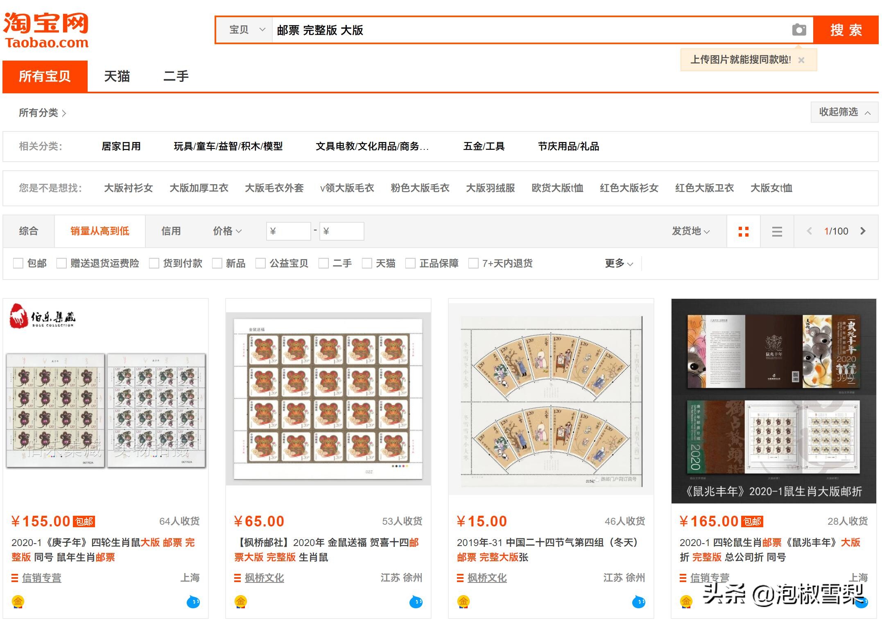This screenshot has width=882, height=623.
Task: Dismiss the image upload tooltip with the X
Action: click(x=801, y=59)
